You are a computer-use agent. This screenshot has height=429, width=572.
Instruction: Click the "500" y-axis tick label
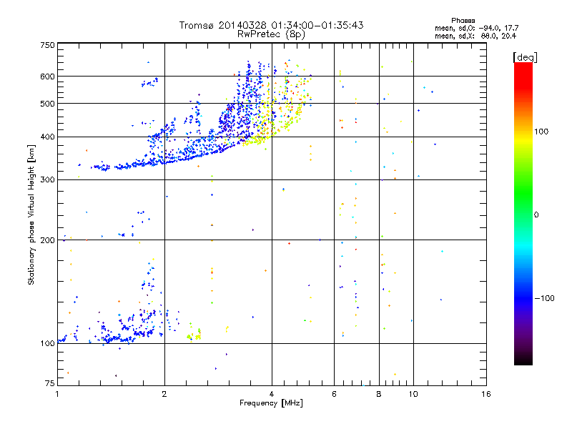coord(48,104)
